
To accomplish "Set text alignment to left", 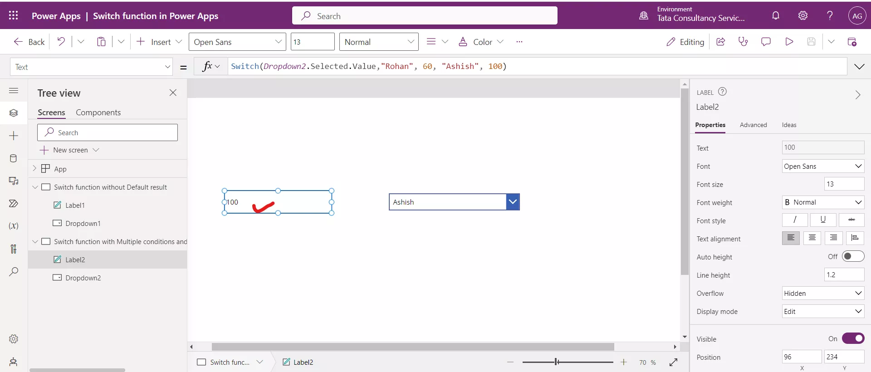I will click(791, 238).
